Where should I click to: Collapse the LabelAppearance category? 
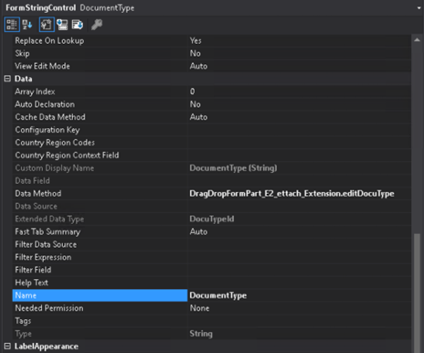(7, 347)
